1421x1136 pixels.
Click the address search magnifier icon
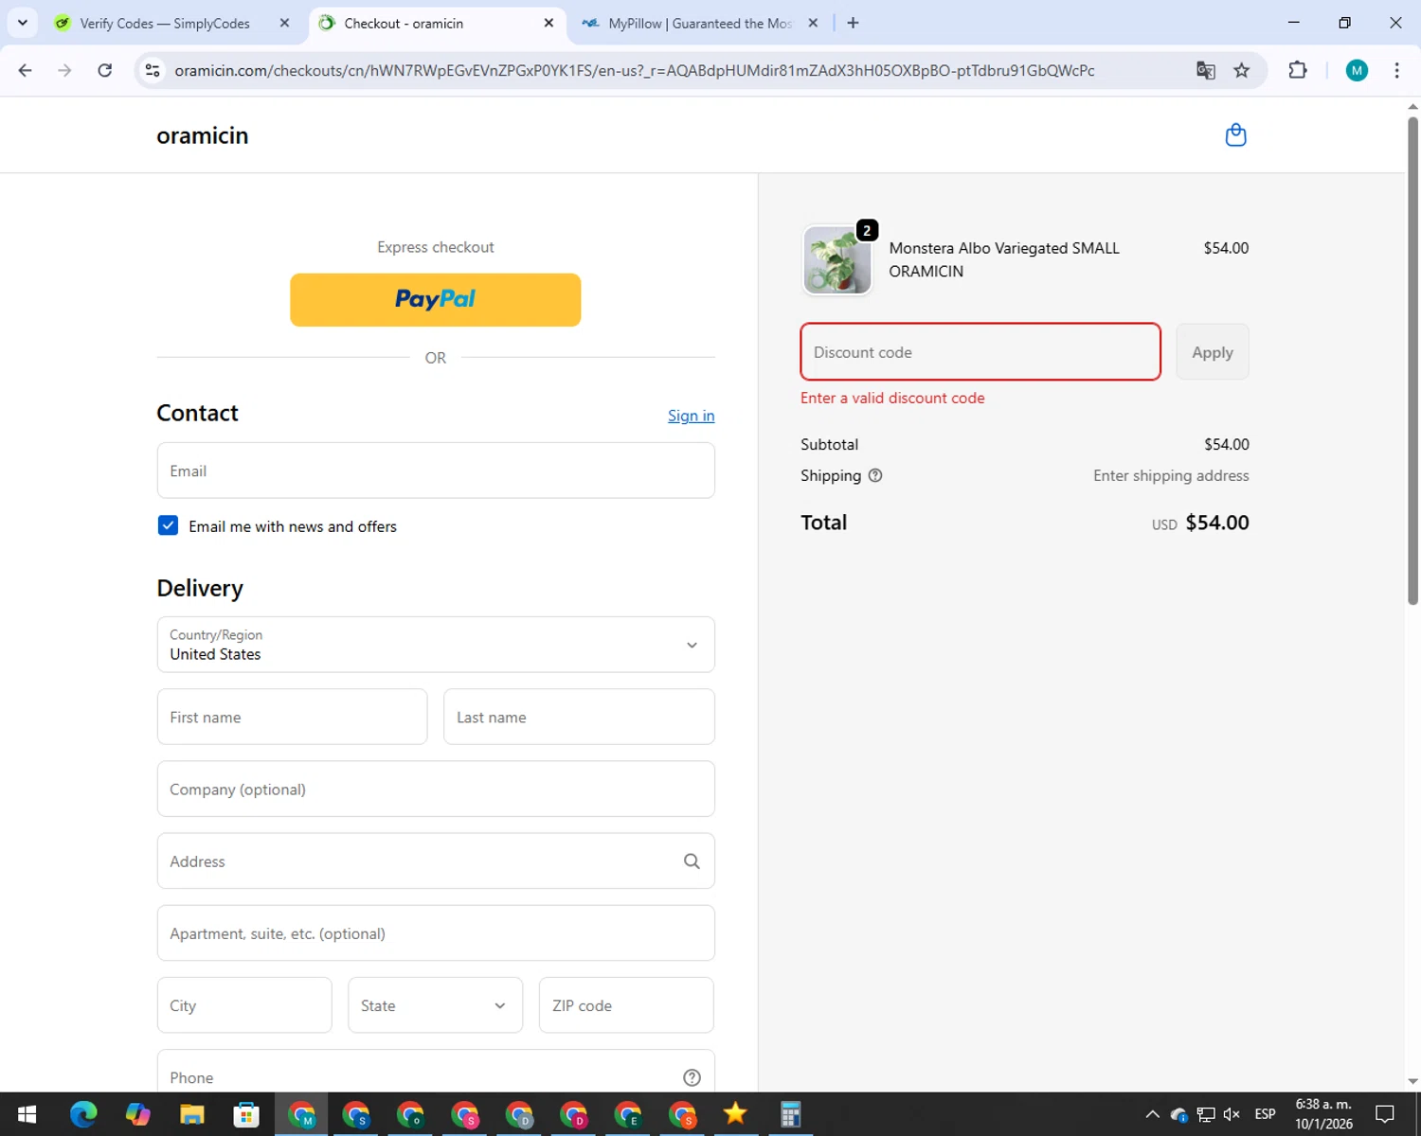tap(692, 861)
